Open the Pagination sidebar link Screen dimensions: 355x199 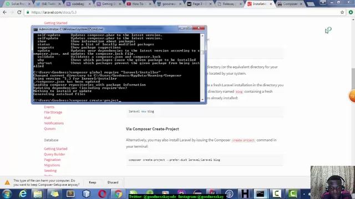(x=52, y=160)
